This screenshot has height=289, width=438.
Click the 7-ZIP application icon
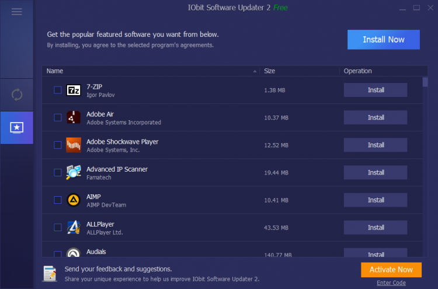point(74,90)
